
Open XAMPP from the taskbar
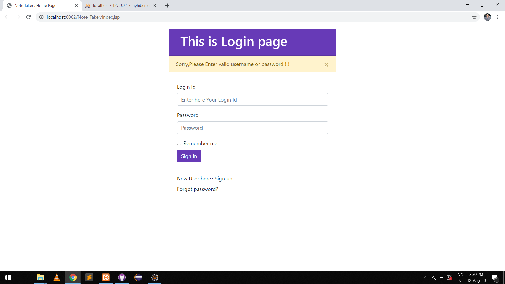(106, 277)
